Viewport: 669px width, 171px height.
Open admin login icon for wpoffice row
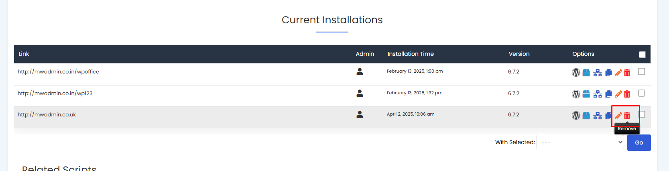[360, 71]
